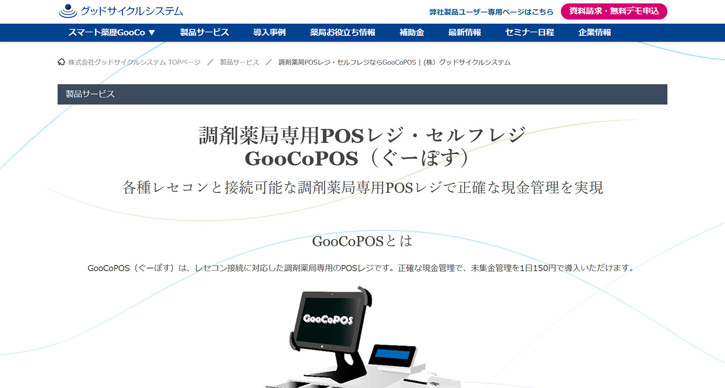Open 弊社製品ユーザー専用ページはこちら link

491,12
